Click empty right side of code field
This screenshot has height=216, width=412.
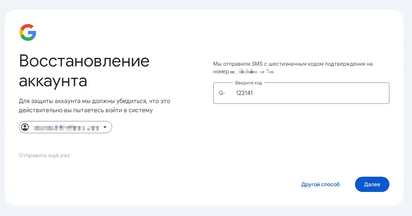point(329,93)
